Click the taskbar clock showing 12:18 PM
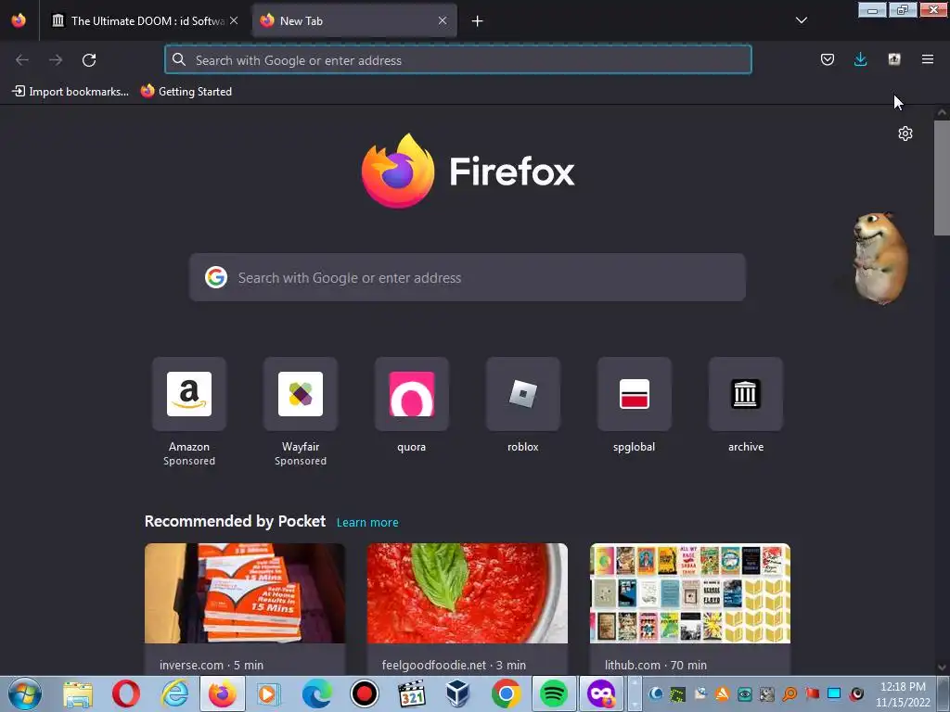Screen dimensions: 950x712 903,694
